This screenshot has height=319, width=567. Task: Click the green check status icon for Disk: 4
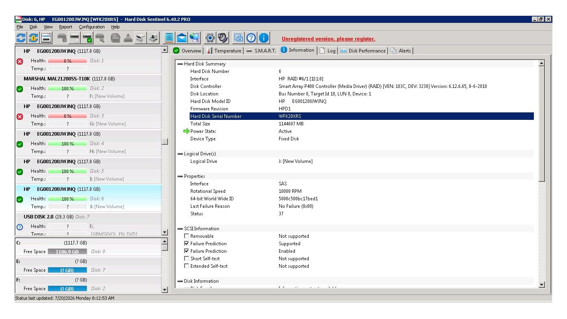pos(20,144)
